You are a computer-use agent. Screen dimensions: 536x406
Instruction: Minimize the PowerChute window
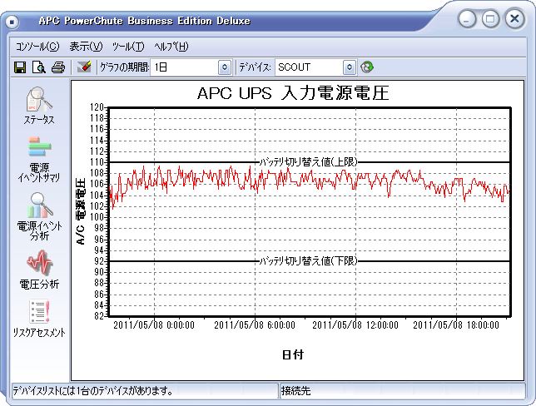[467, 18]
